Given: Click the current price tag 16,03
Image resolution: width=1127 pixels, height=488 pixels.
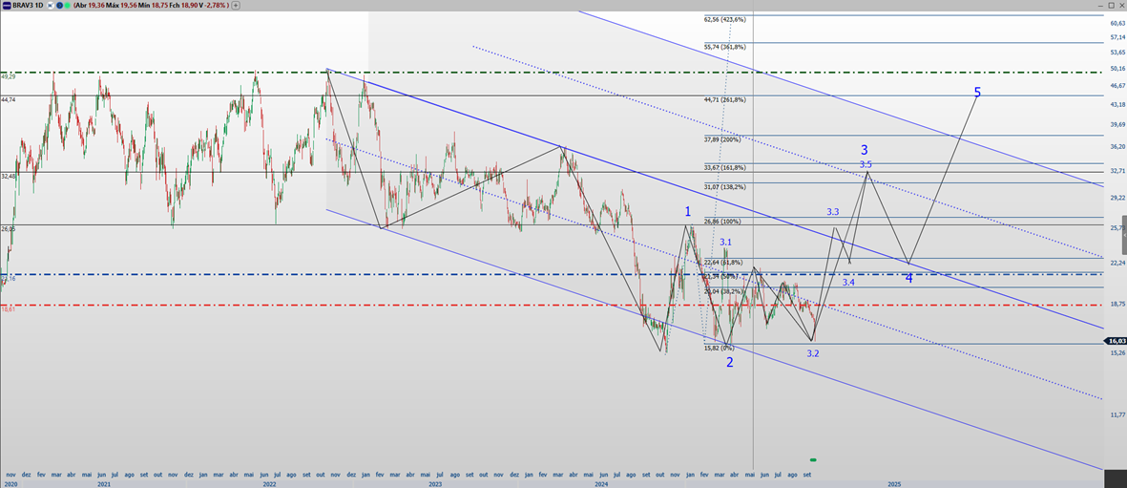Looking at the screenshot, I should (x=1115, y=341).
